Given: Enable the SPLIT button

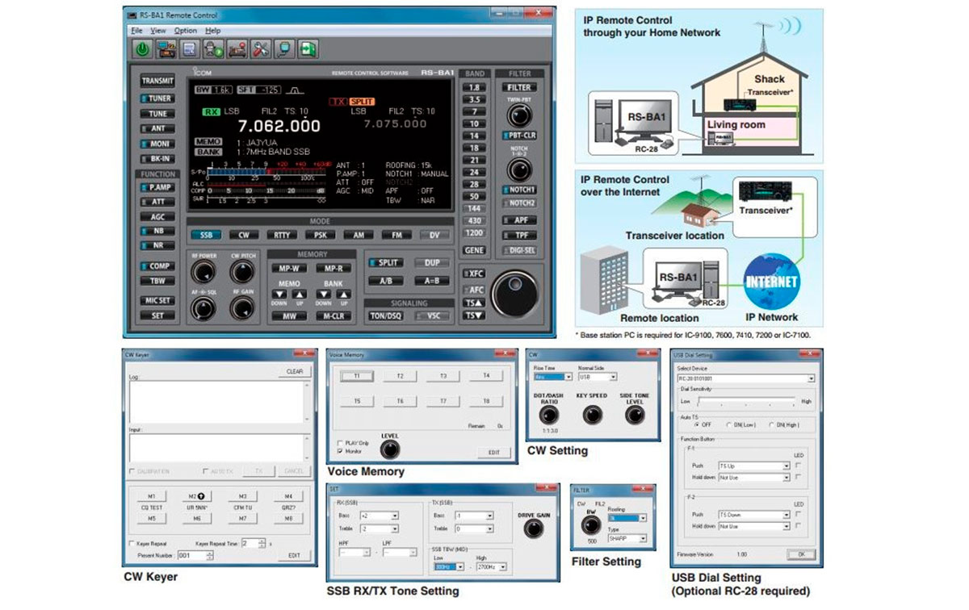Looking at the screenshot, I should tap(385, 263).
